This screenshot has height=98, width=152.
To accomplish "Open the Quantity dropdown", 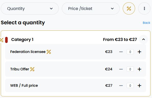I will [x=30, y=8].
